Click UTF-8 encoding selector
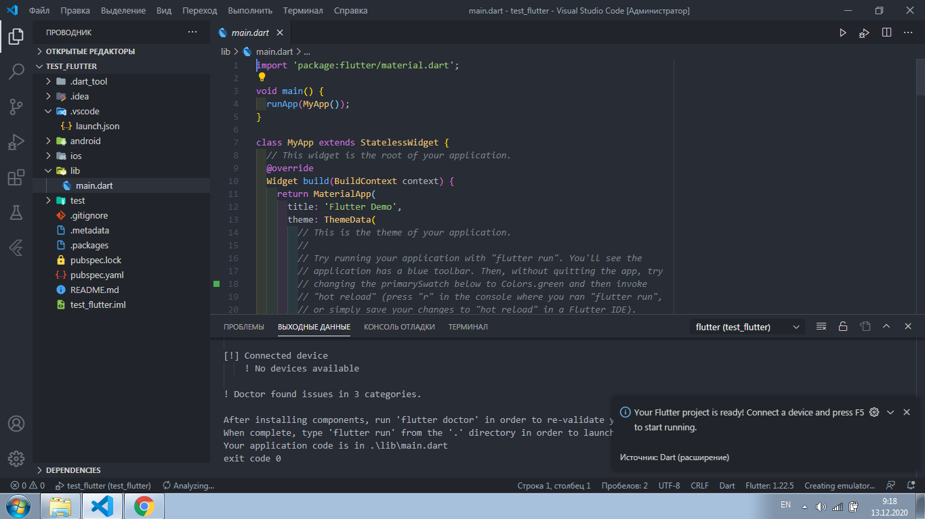Image resolution: width=925 pixels, height=519 pixels. click(669, 486)
